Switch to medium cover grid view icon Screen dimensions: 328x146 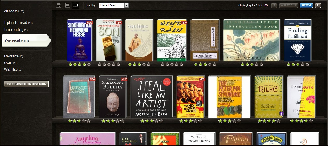coord(67,5)
